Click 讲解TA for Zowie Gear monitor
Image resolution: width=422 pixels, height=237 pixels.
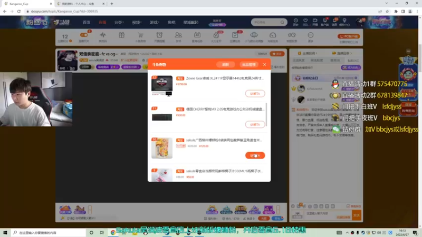tap(255, 94)
